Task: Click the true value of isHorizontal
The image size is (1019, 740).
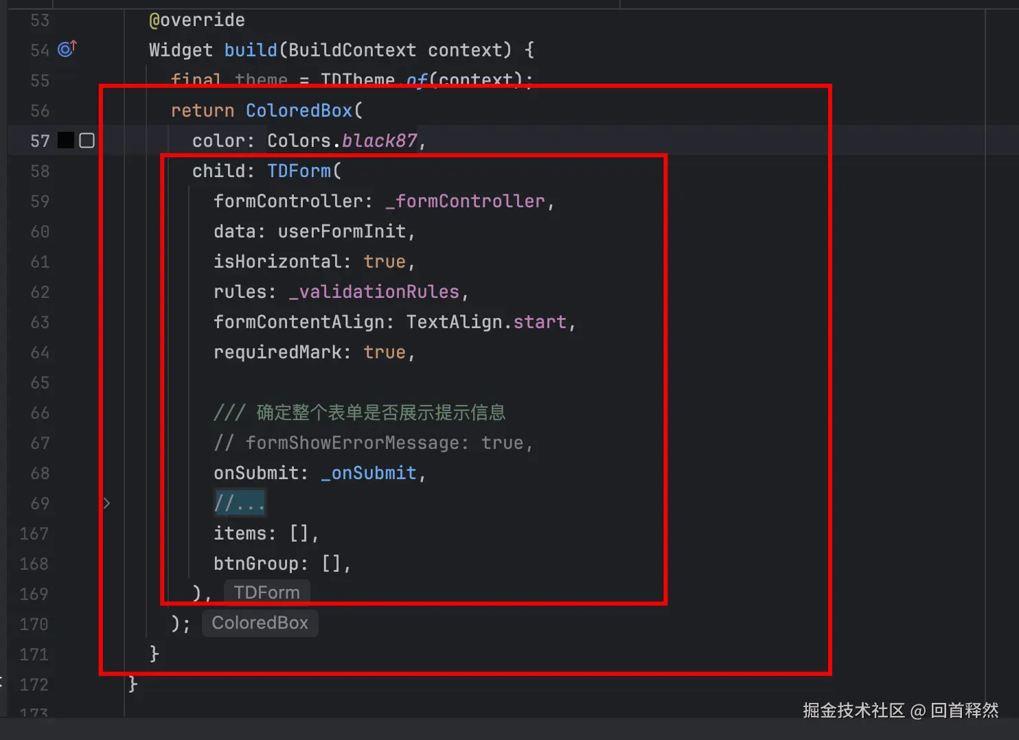Action: (385, 262)
